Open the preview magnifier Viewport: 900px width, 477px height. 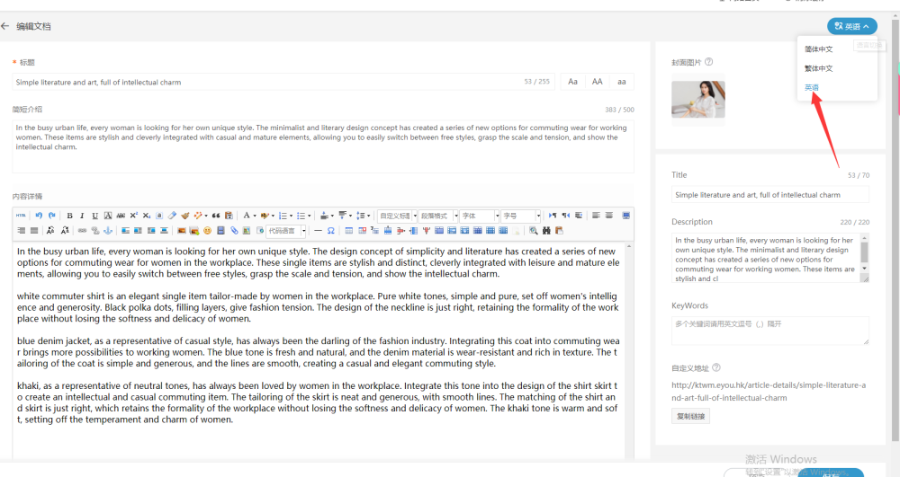(x=533, y=230)
